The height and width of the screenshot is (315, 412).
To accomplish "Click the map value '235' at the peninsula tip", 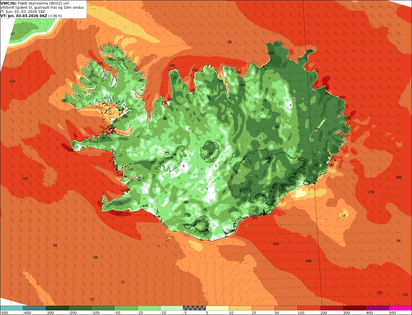I will [71, 150].
